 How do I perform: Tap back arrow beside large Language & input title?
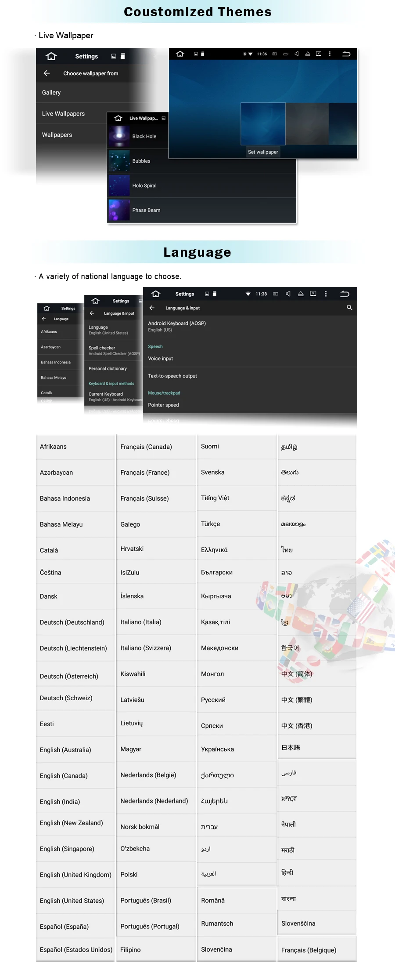(152, 308)
